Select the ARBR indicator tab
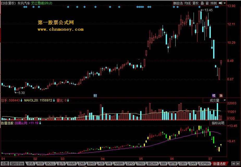This screenshot has width=241, height=167. coord(119,164)
